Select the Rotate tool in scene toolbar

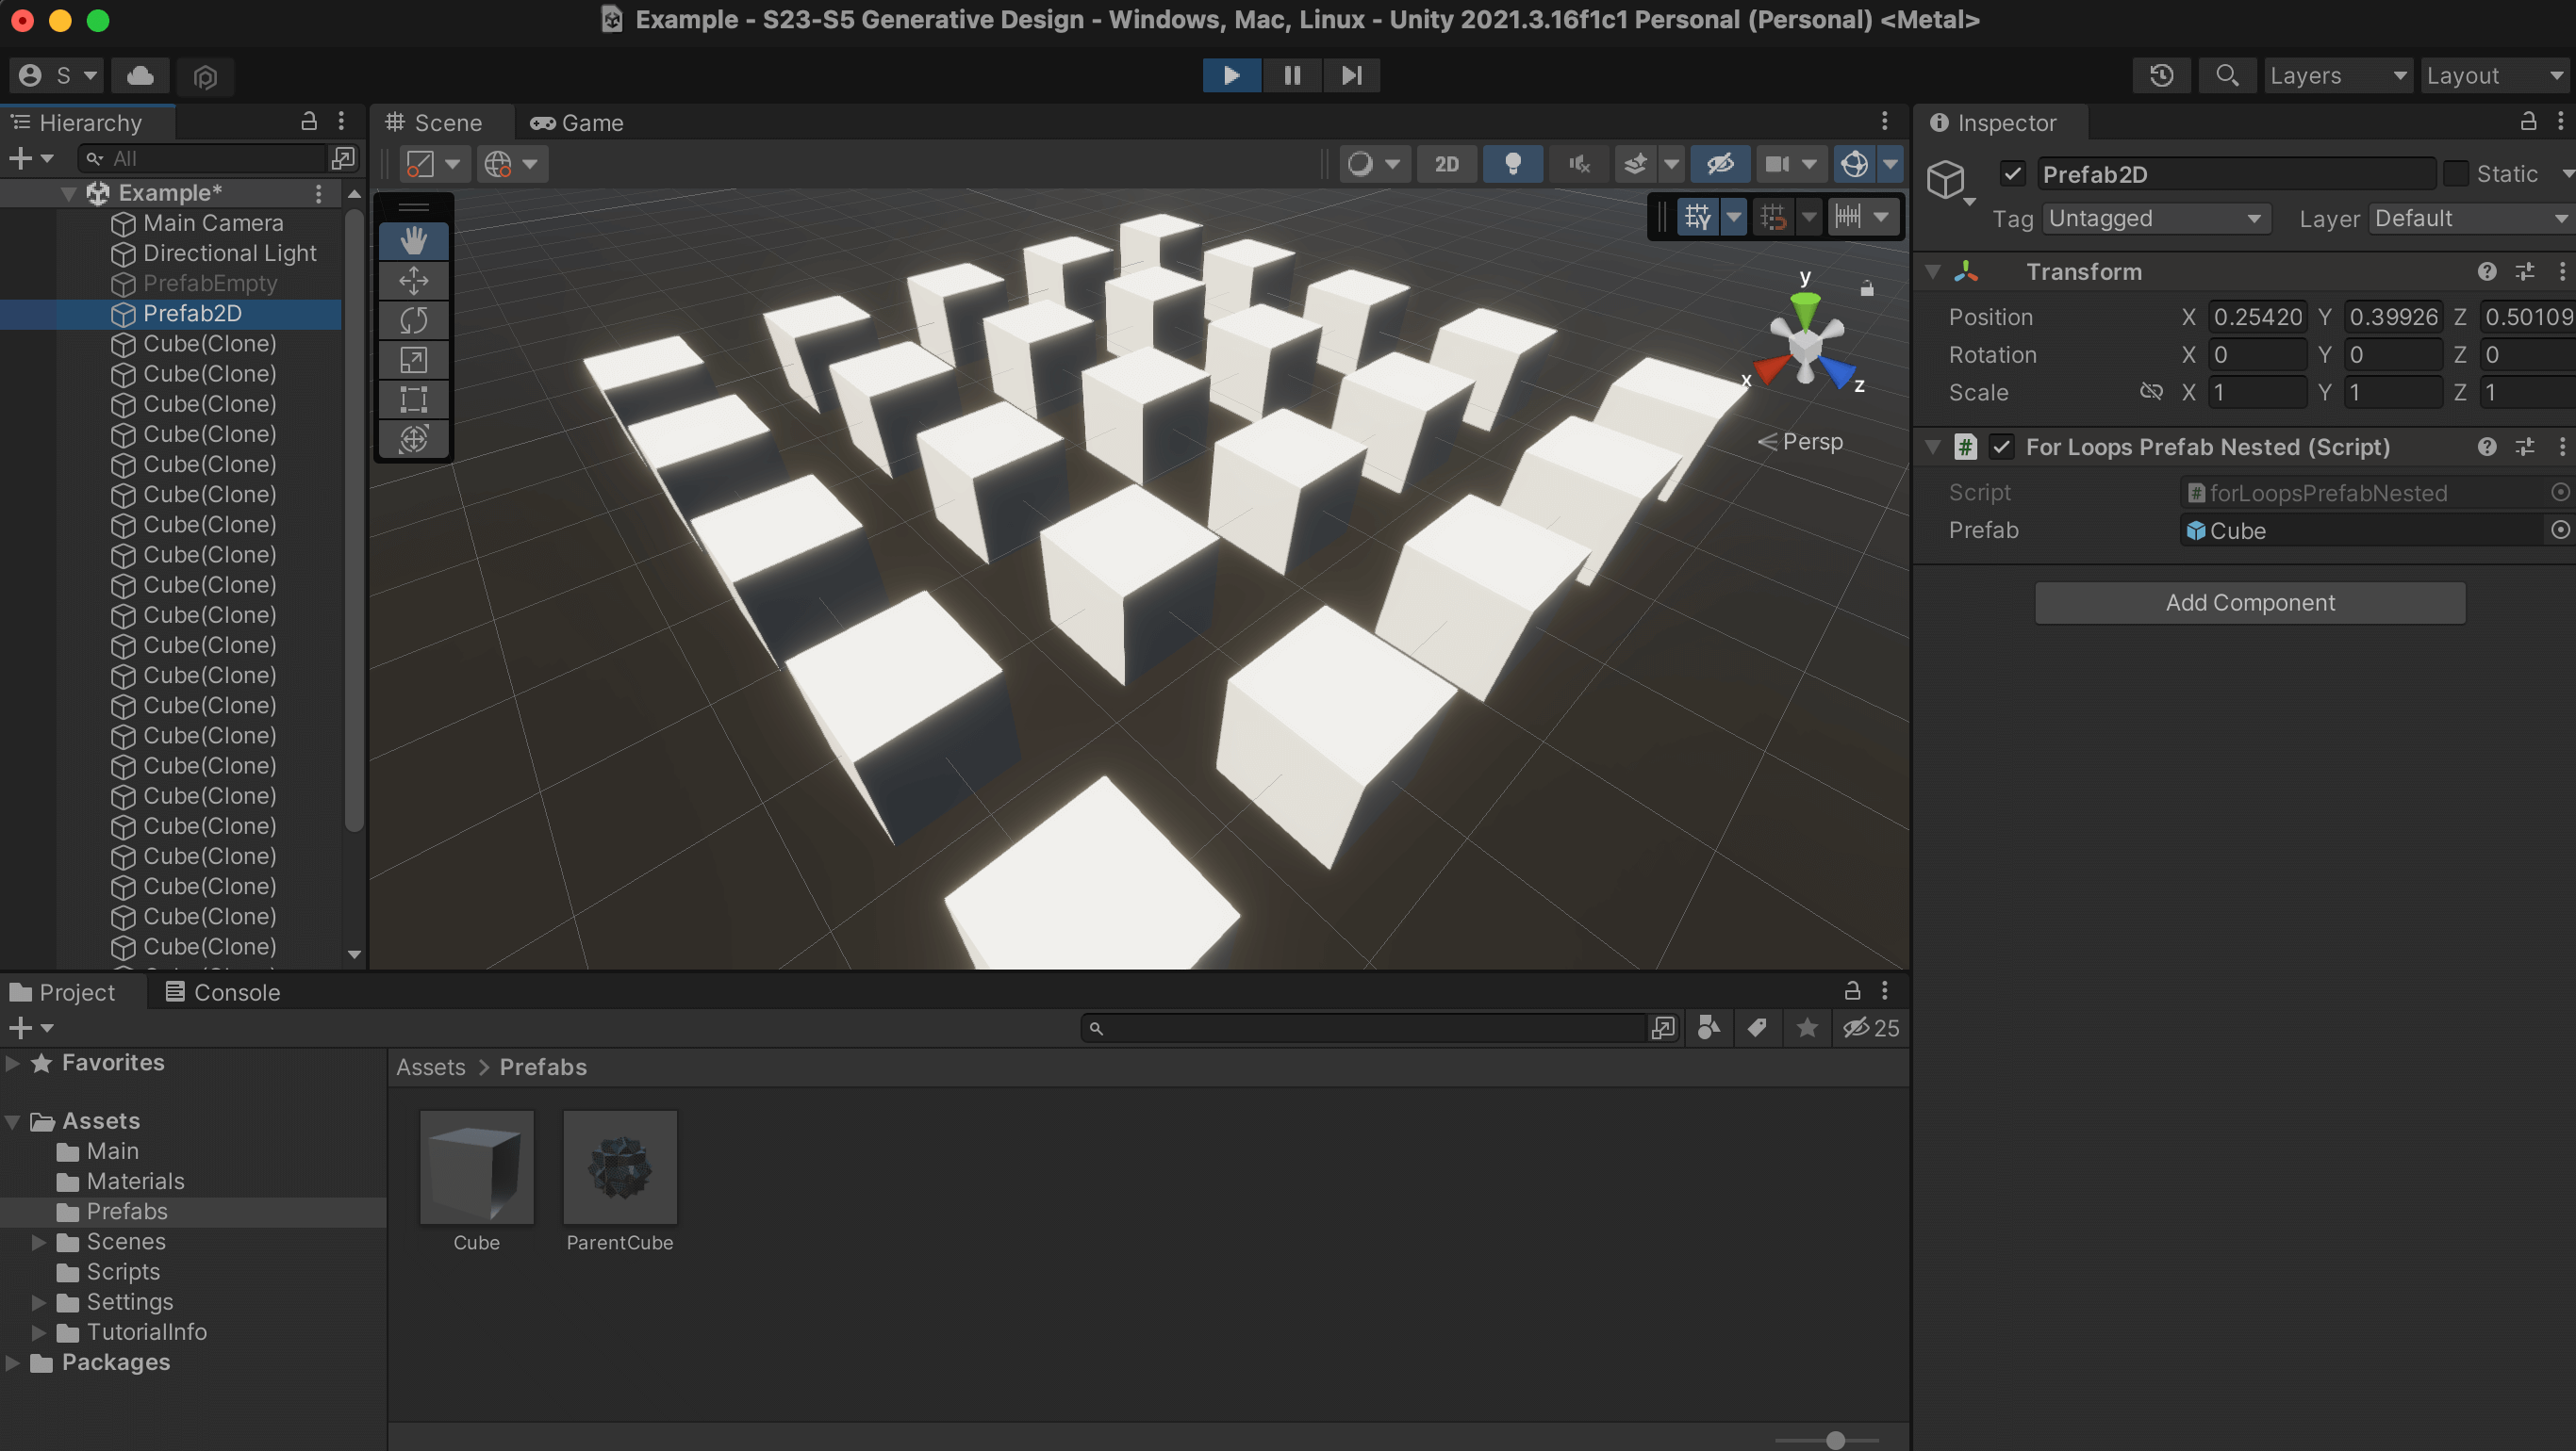(x=413, y=319)
